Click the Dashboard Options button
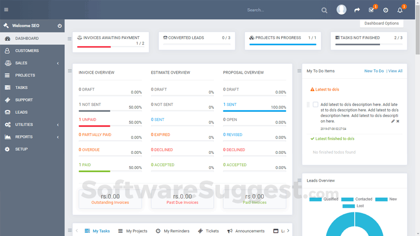Viewport: 420px width, 236px height. click(x=381, y=23)
